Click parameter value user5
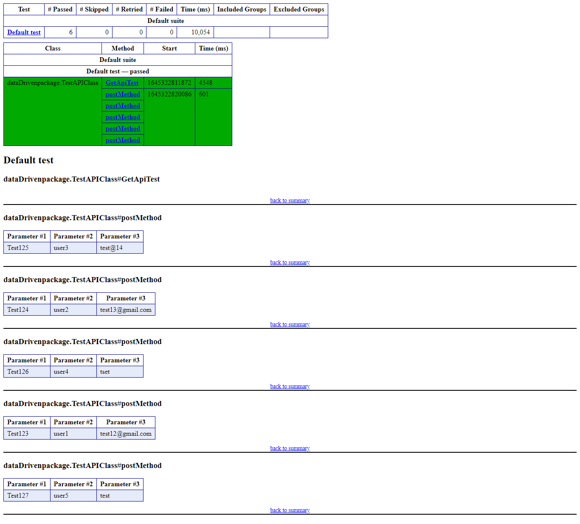580x524 pixels. tap(61, 496)
